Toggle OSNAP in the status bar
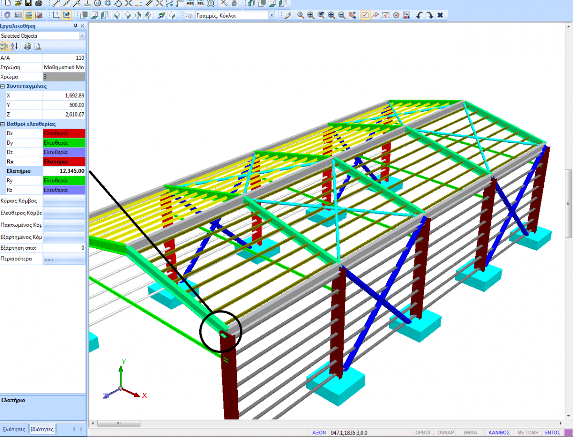573x437 pixels. (x=446, y=433)
